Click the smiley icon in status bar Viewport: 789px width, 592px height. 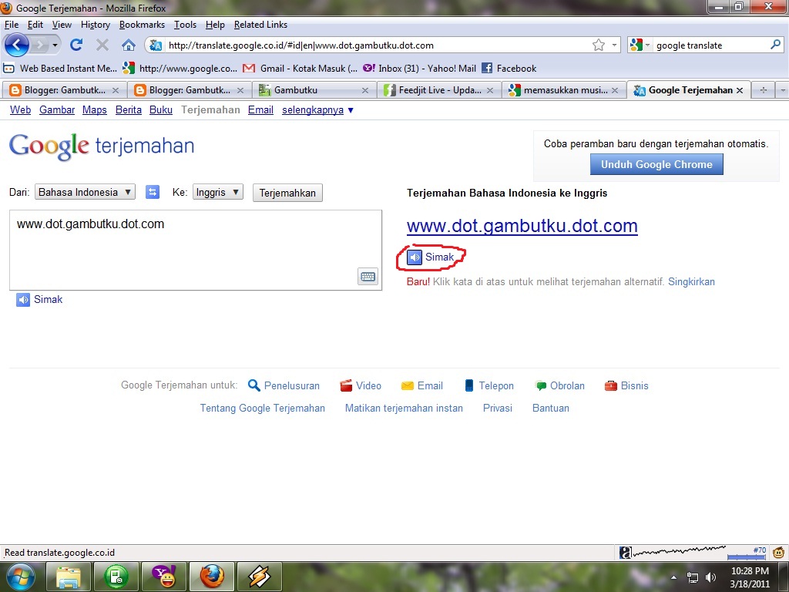click(x=779, y=553)
